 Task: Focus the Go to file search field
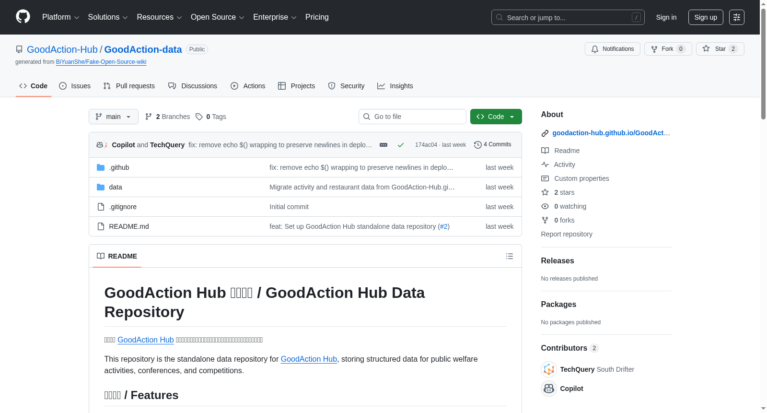click(x=412, y=117)
